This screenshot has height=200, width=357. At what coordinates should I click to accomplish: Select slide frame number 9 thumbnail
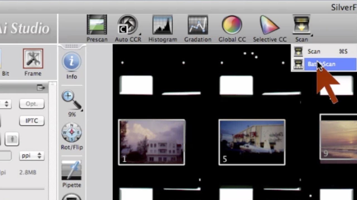click(338, 137)
